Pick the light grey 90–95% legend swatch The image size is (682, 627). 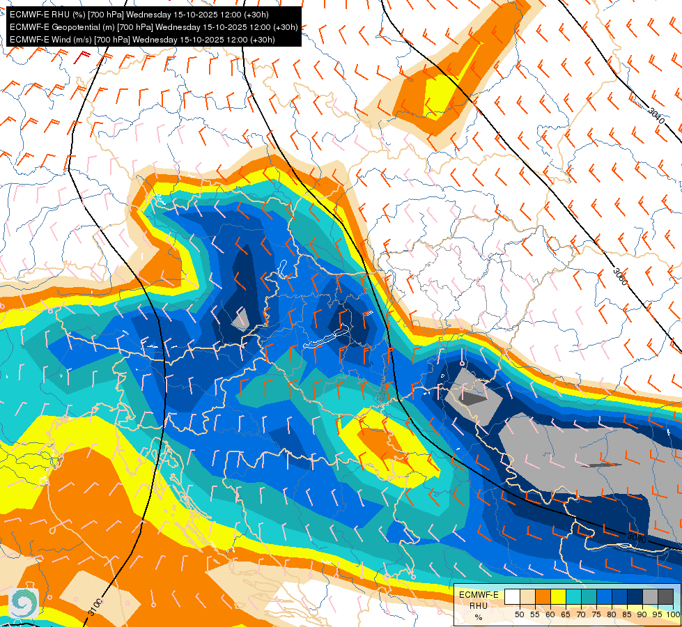pos(650,596)
